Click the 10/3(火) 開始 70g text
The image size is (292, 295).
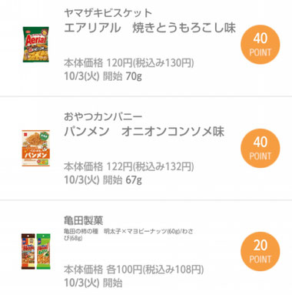[x=103, y=76]
